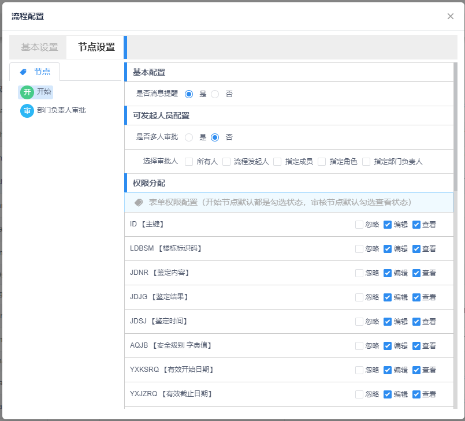
Task: Click the blue 审 approval node icon
Action: [27, 110]
